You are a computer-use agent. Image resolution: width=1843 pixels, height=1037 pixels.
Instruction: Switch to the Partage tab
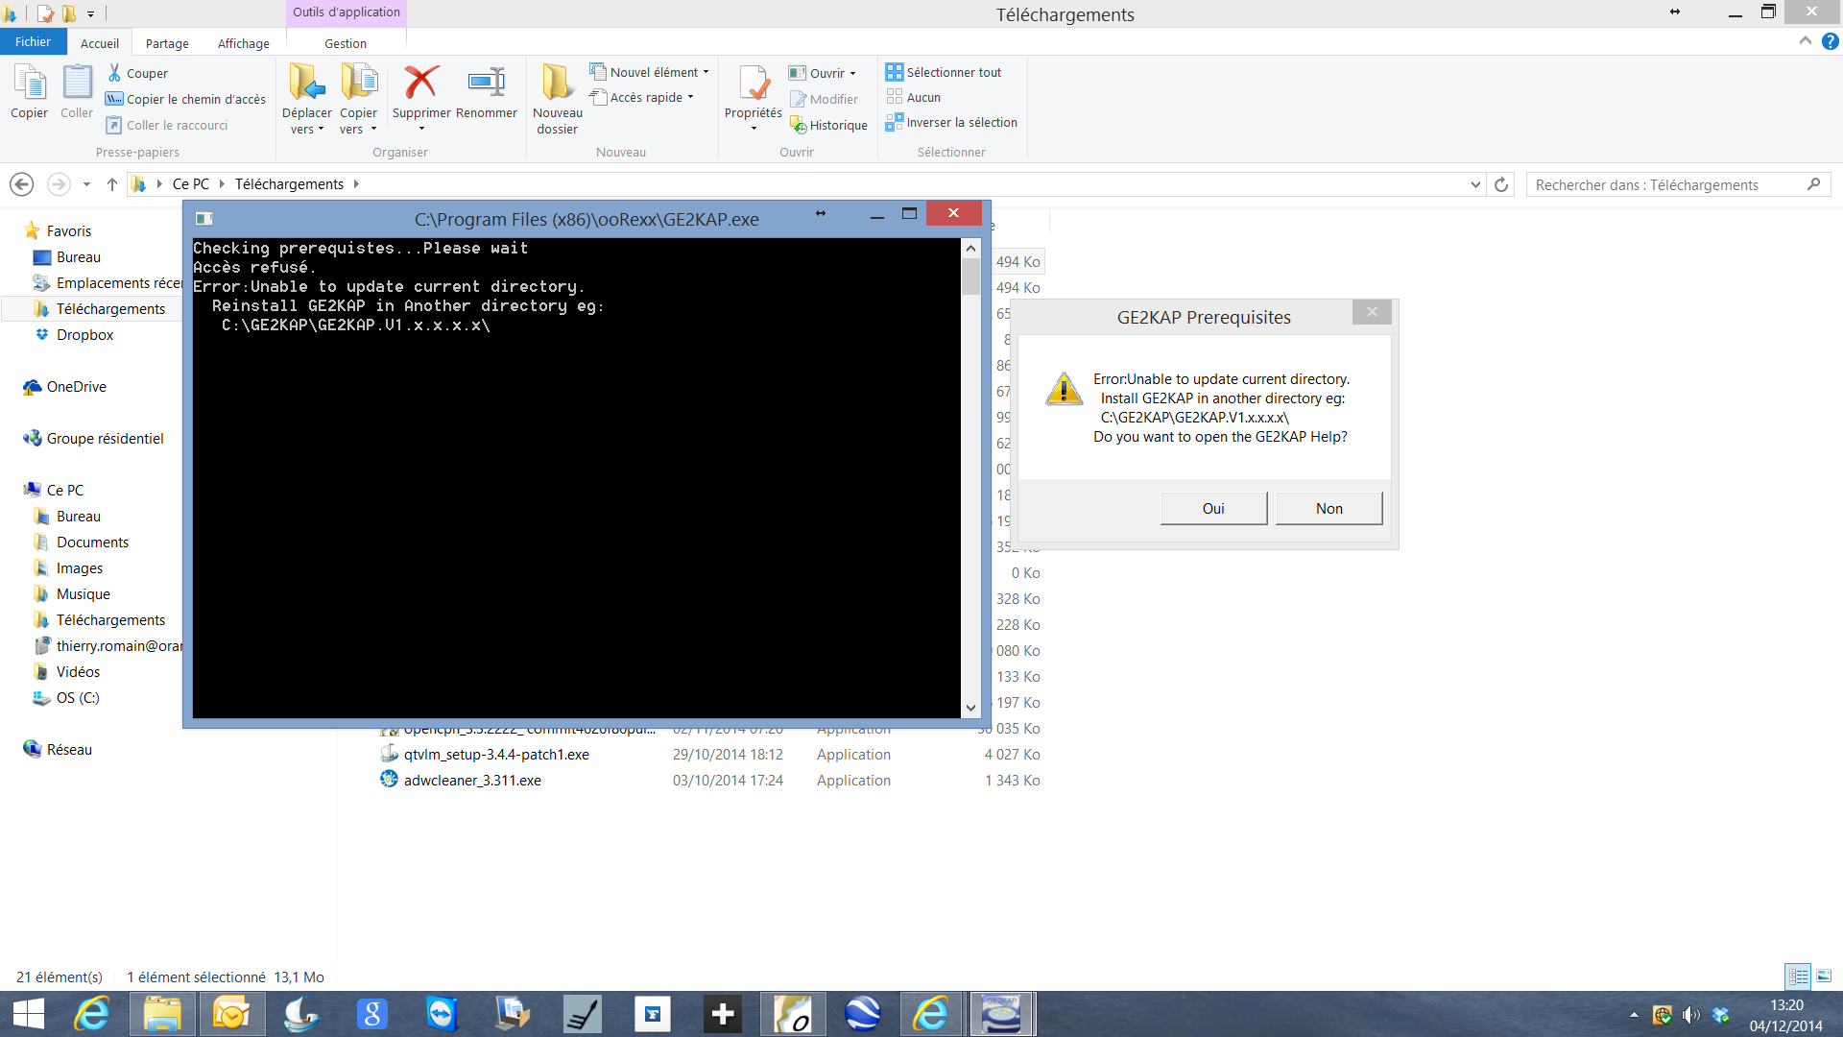(167, 43)
